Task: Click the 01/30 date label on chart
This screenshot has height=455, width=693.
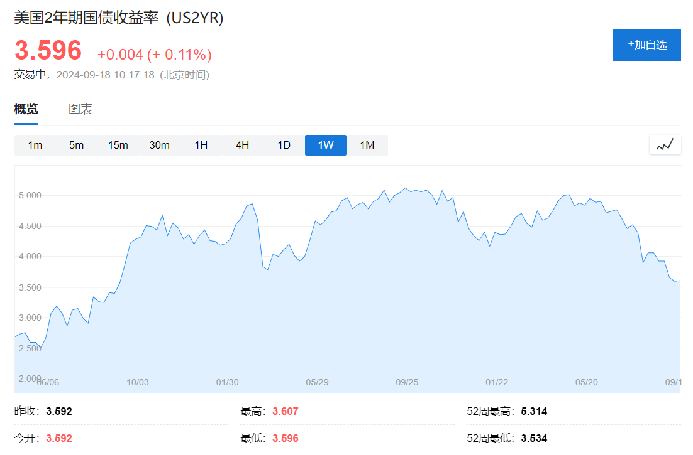Action: 227,382
